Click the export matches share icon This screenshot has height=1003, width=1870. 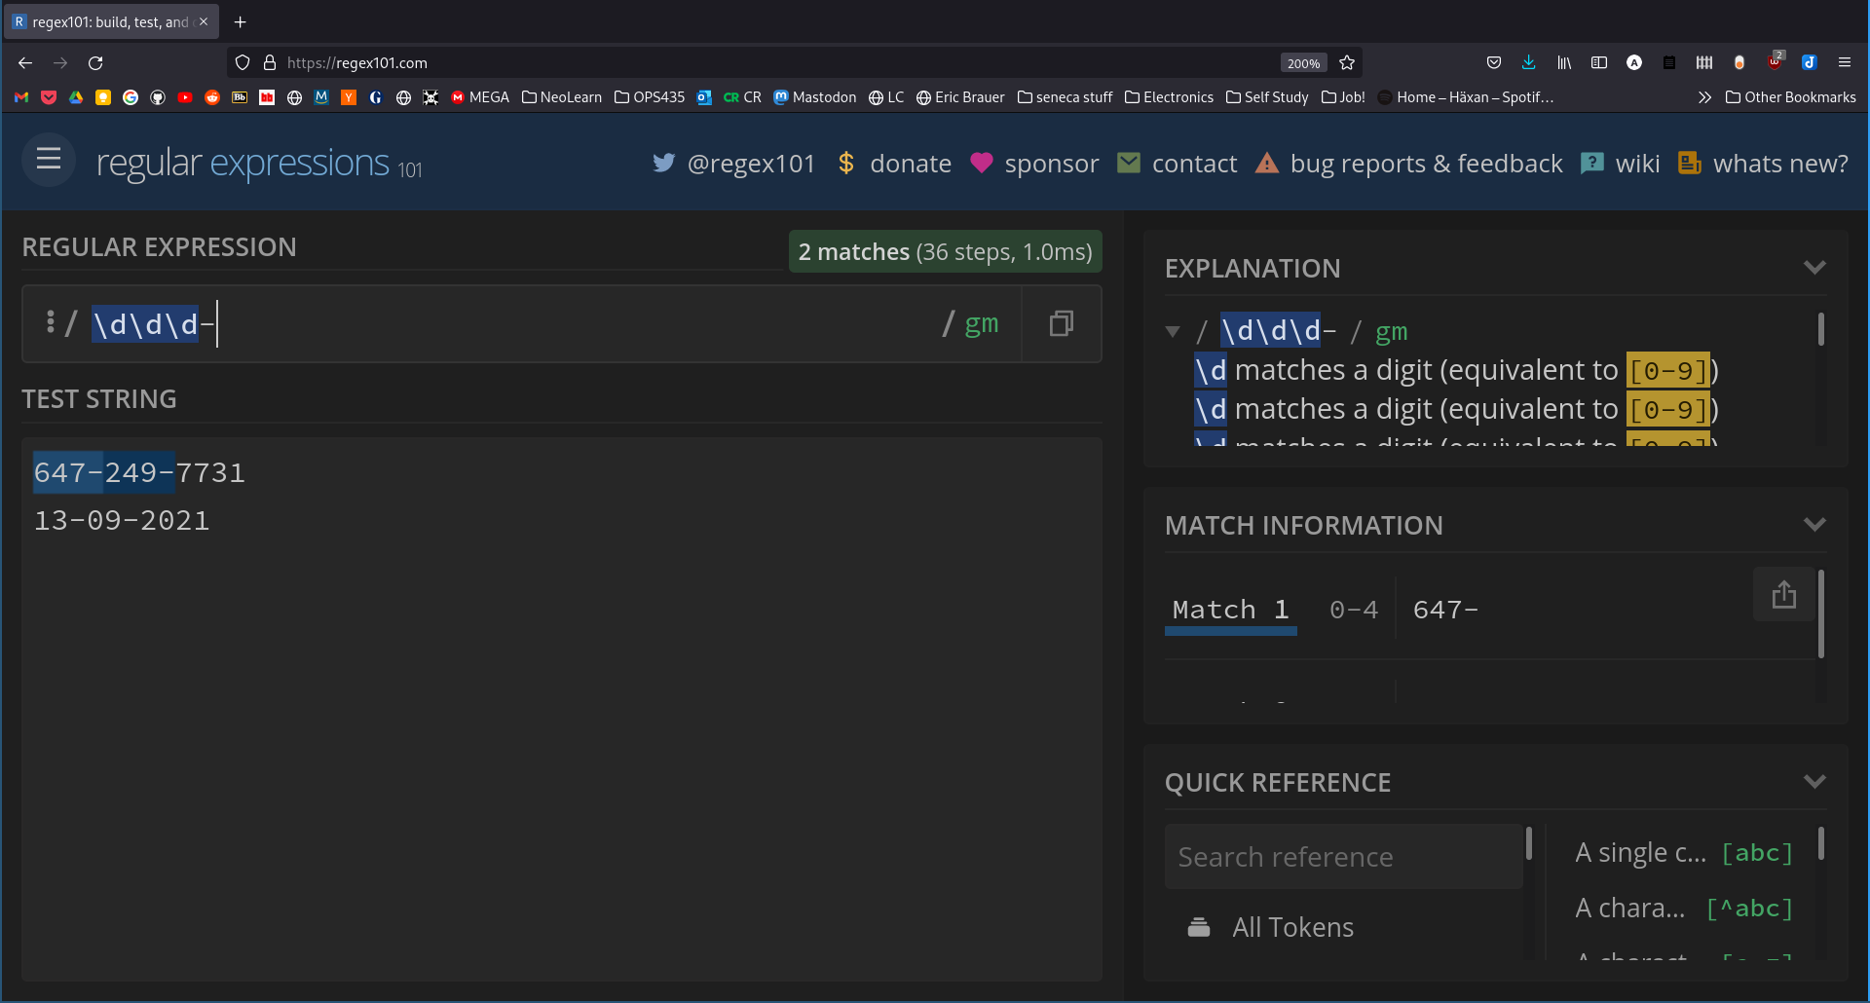pos(1783,594)
